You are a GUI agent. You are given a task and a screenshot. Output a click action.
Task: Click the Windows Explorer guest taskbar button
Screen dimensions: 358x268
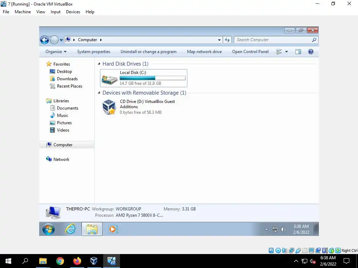(x=92, y=229)
